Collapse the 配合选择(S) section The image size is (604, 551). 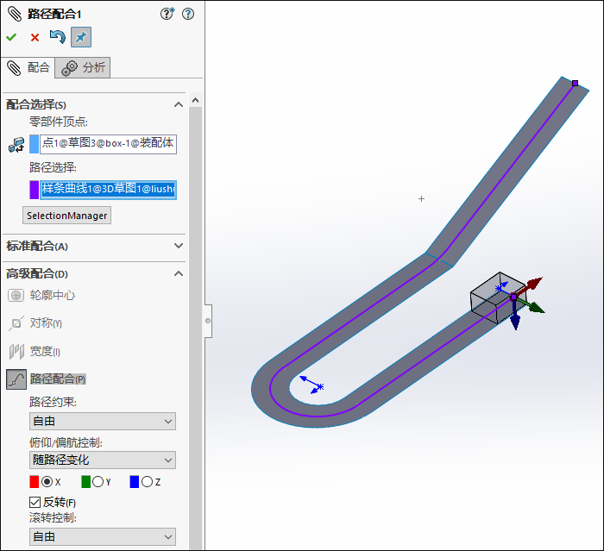pyautogui.click(x=179, y=104)
